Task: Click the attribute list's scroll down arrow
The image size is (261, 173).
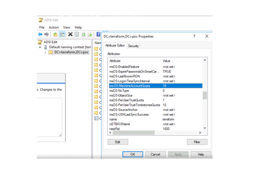Action: coord(205,128)
